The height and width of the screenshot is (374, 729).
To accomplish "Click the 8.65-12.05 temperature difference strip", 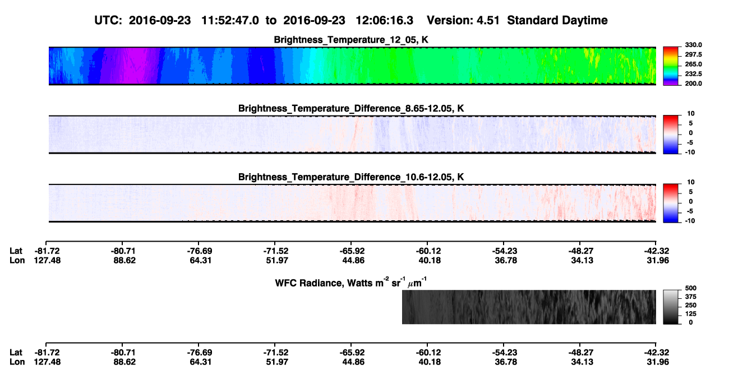I will pyautogui.click(x=353, y=135).
